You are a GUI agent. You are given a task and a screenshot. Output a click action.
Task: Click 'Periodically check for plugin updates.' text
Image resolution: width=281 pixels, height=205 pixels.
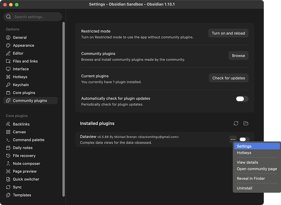[x=112, y=105]
